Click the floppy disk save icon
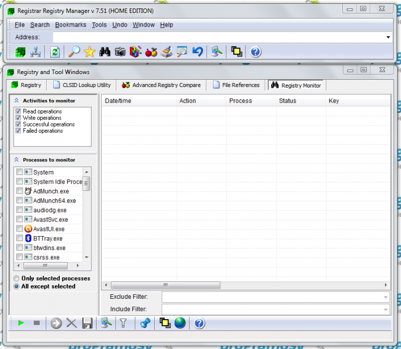The height and width of the screenshot is (349, 401). 87,324
